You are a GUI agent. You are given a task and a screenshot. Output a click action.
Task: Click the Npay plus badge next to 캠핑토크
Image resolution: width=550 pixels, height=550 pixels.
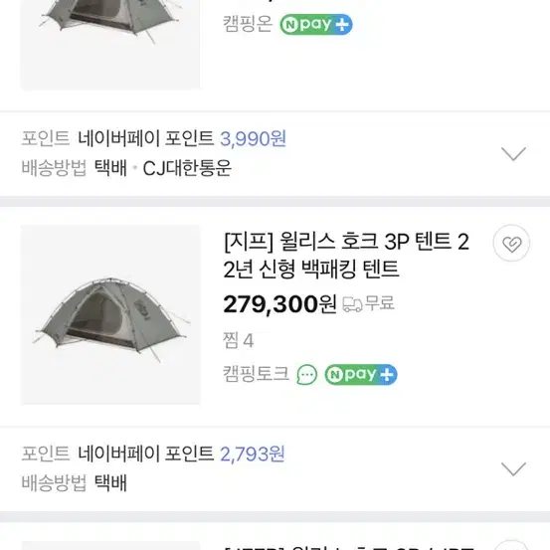point(361,374)
